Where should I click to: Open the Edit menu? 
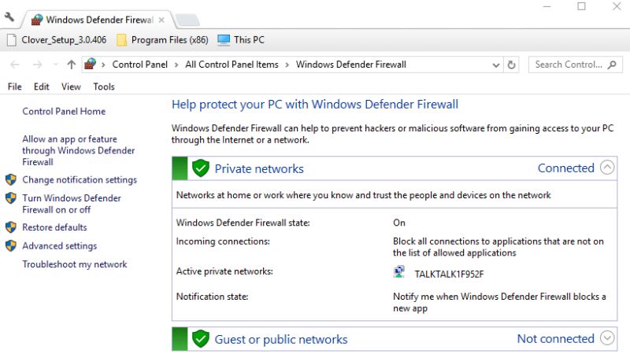point(42,87)
